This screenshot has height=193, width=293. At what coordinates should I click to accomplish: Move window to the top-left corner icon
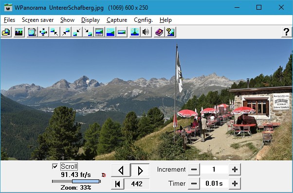point(55,32)
